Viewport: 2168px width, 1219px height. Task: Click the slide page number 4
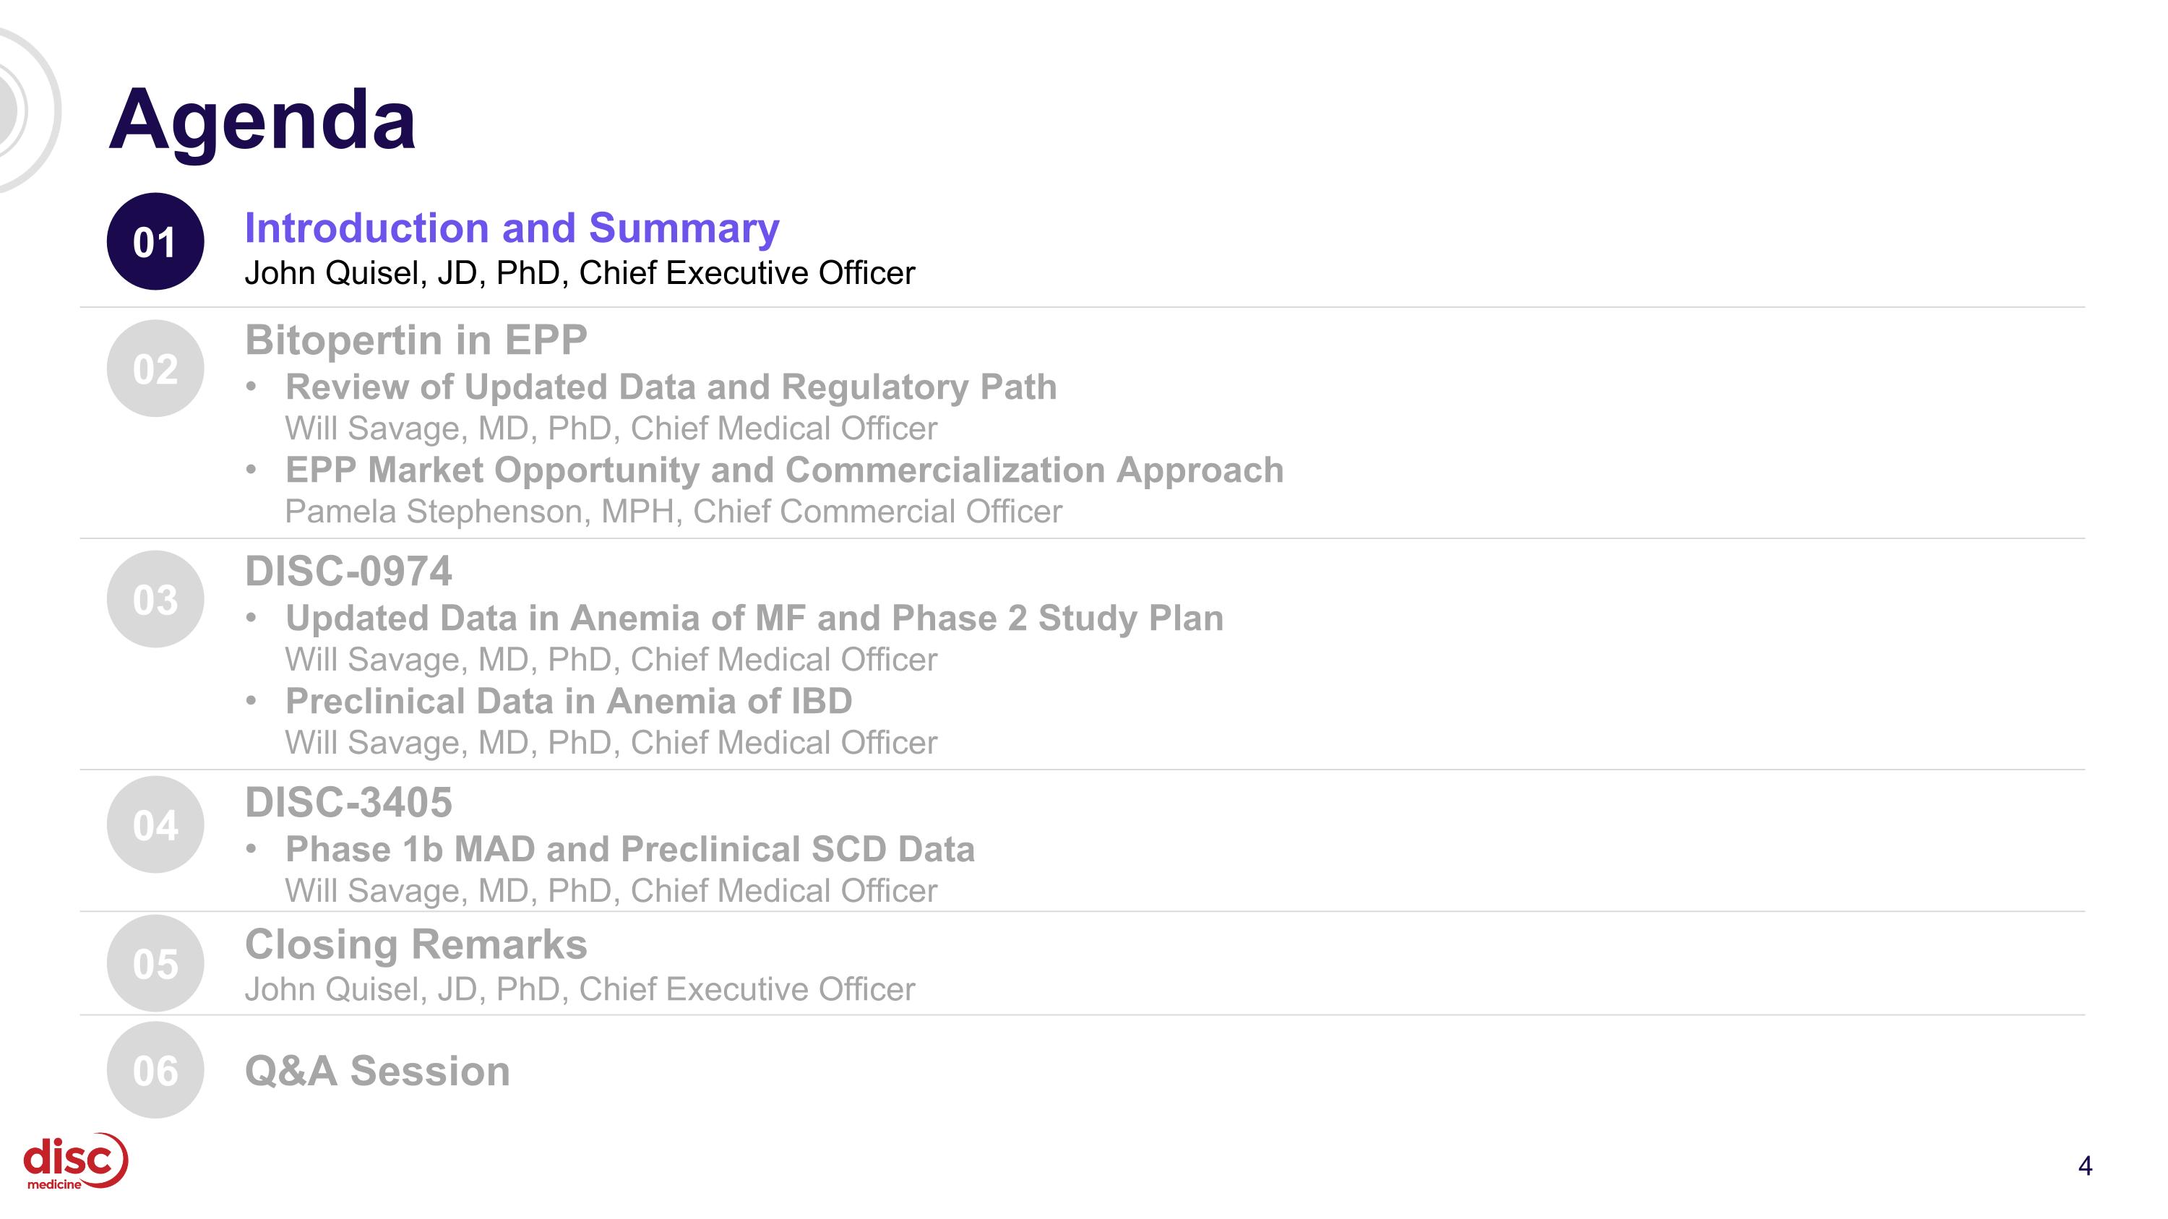2085,1166
